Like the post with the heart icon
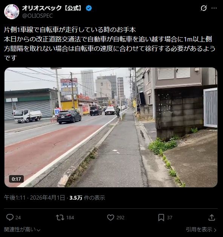The height and width of the screenshot is (237, 223). coord(111,217)
